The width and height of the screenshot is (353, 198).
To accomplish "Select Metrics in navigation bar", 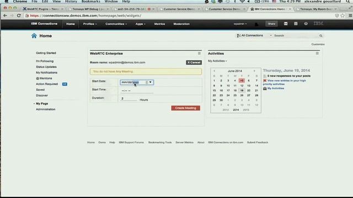I will point(159,24).
